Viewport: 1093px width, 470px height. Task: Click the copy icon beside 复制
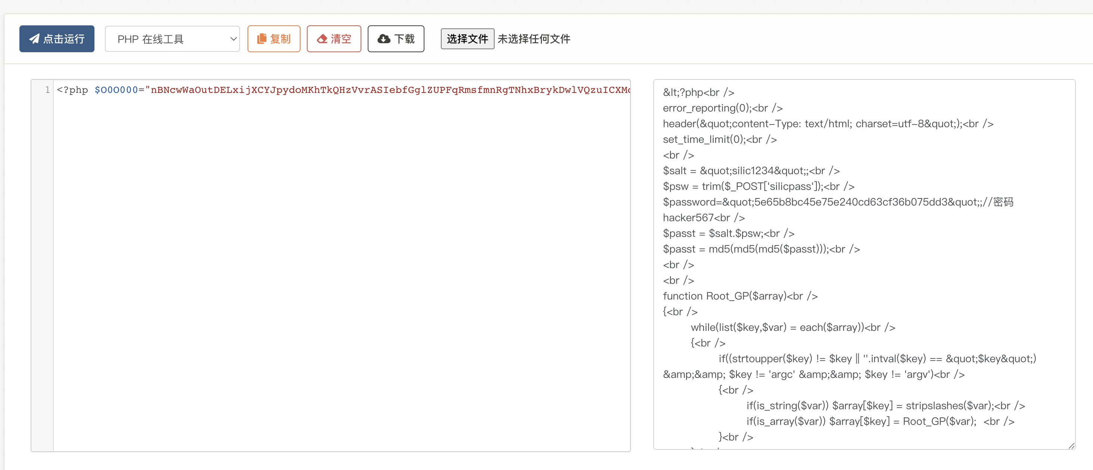pos(262,38)
